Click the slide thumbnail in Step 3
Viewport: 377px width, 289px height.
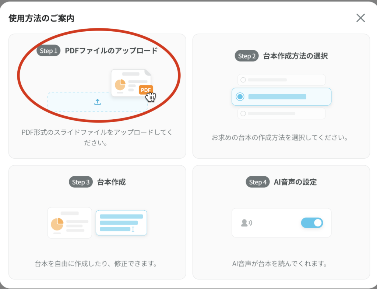pos(70,222)
